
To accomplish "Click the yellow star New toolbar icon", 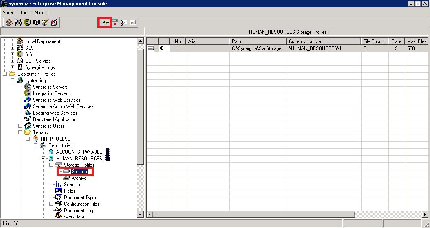I will tap(106, 22).
